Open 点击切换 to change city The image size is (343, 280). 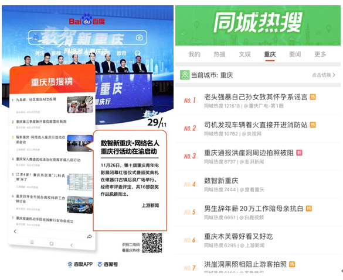(x=323, y=75)
